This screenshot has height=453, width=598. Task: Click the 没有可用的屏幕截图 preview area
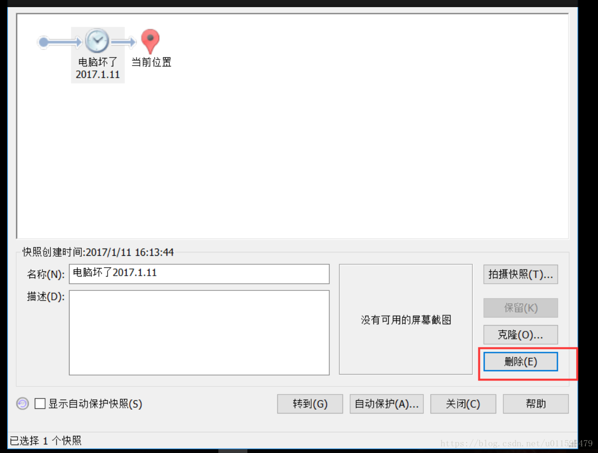click(x=406, y=319)
